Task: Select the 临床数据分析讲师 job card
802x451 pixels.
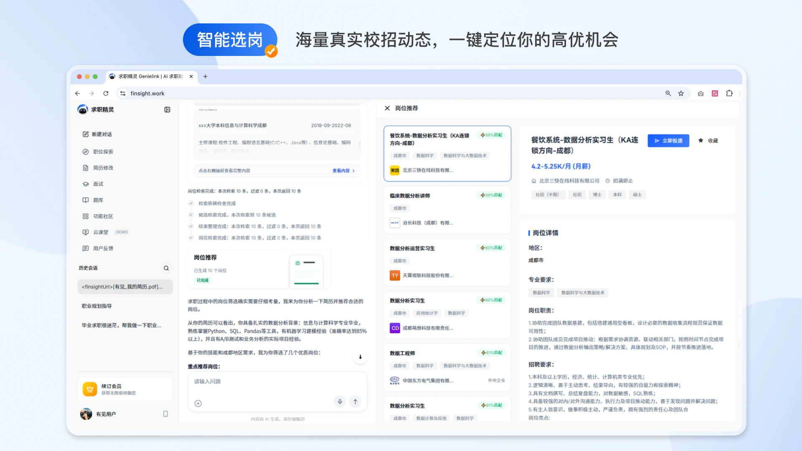Action: point(447,210)
